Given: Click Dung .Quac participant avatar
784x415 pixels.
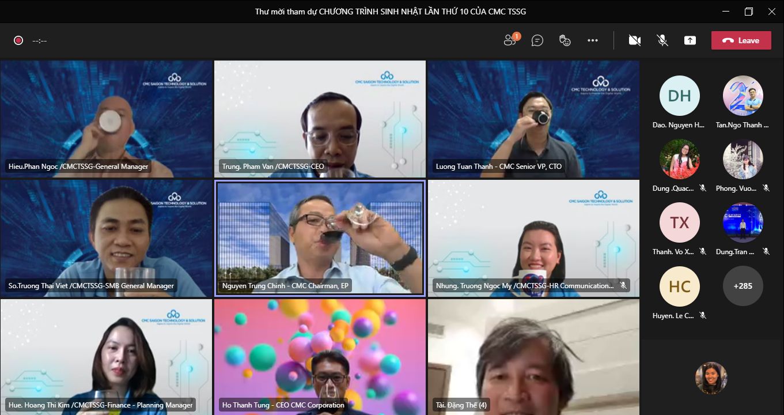Looking at the screenshot, I should pos(680,159).
